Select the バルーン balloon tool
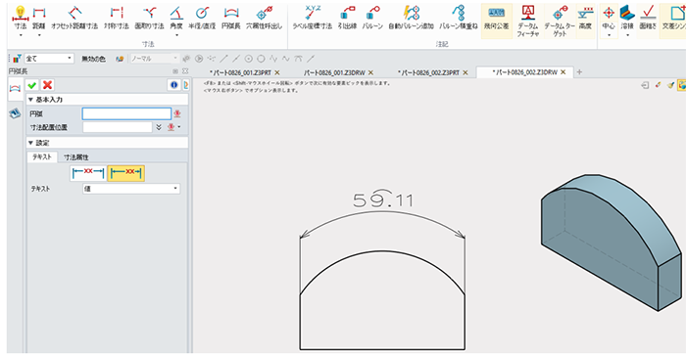The image size is (686, 354). point(372,17)
